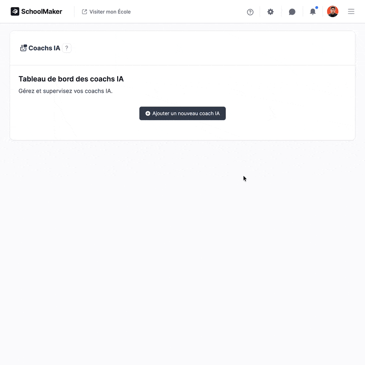Viewport: 365px width, 365px height.
Task: Click the SchoolMaker wordmark text
Action: tap(42, 11)
